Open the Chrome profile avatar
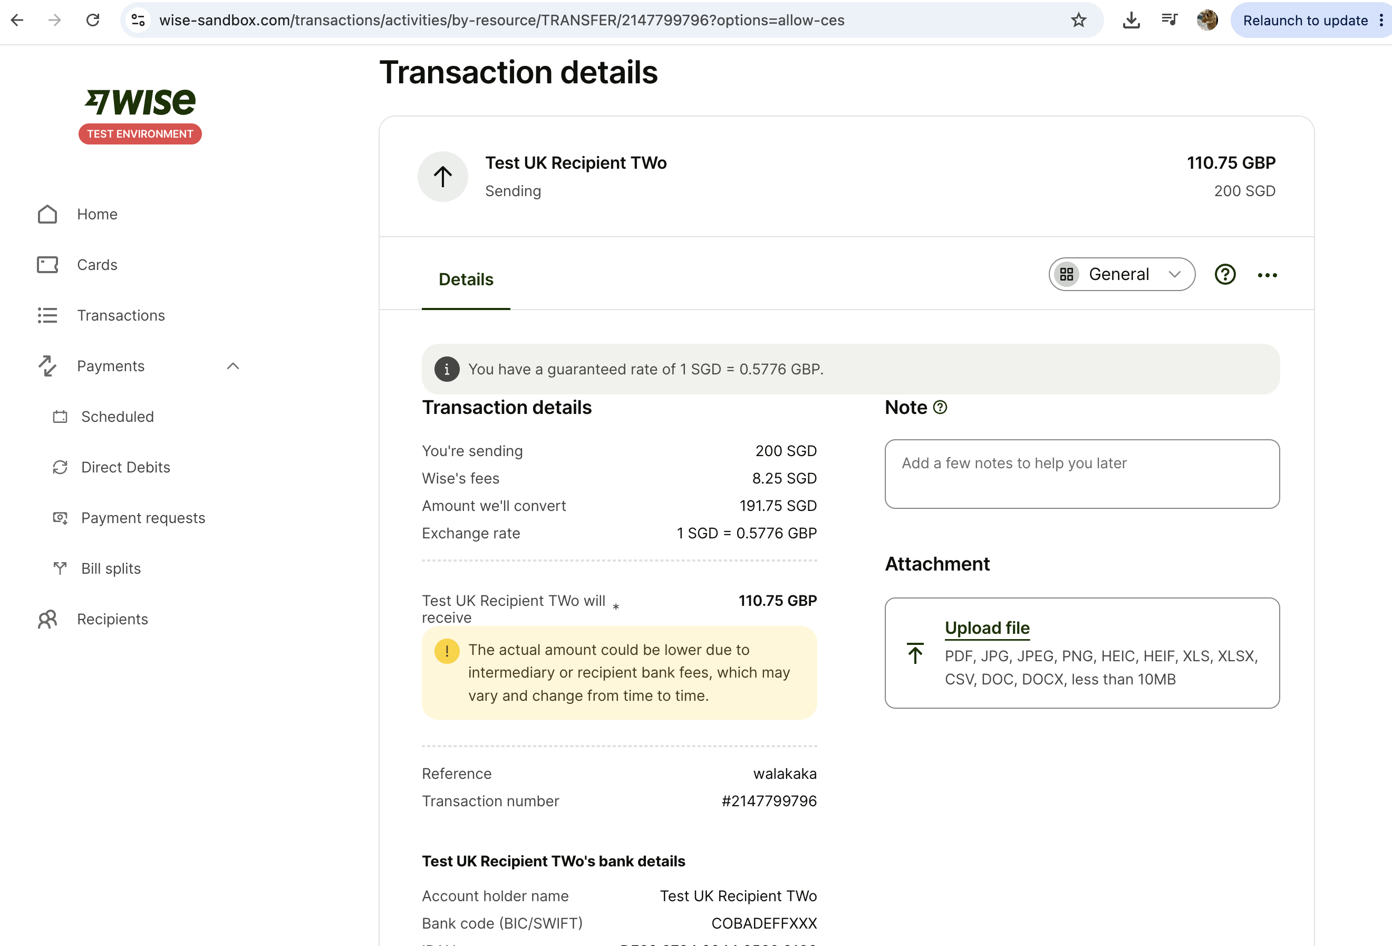This screenshot has height=946, width=1392. click(1207, 21)
